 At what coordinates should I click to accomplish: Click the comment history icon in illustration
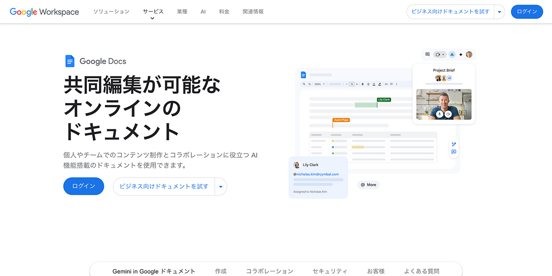[x=427, y=54]
